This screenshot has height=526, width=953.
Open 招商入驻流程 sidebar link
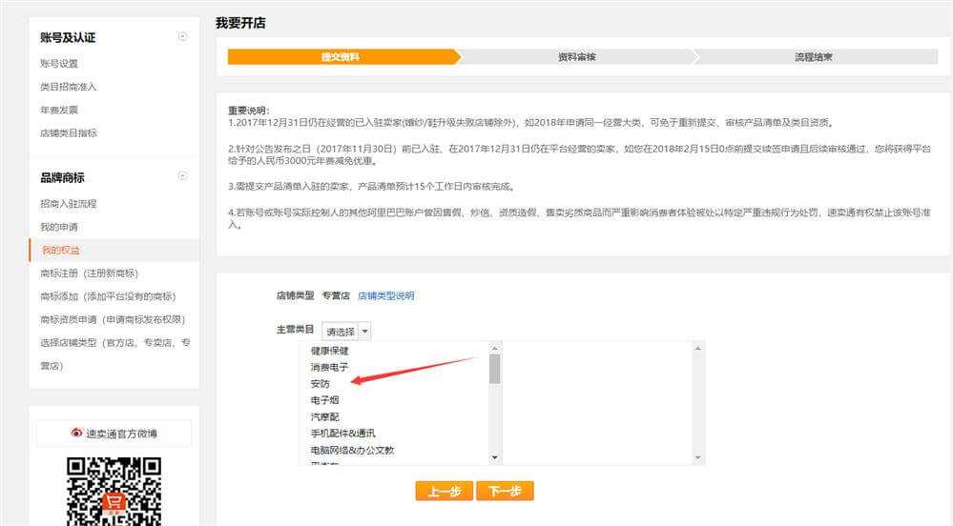coord(68,204)
